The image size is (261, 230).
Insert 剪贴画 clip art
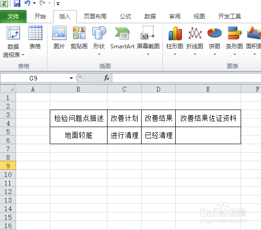click(79, 37)
